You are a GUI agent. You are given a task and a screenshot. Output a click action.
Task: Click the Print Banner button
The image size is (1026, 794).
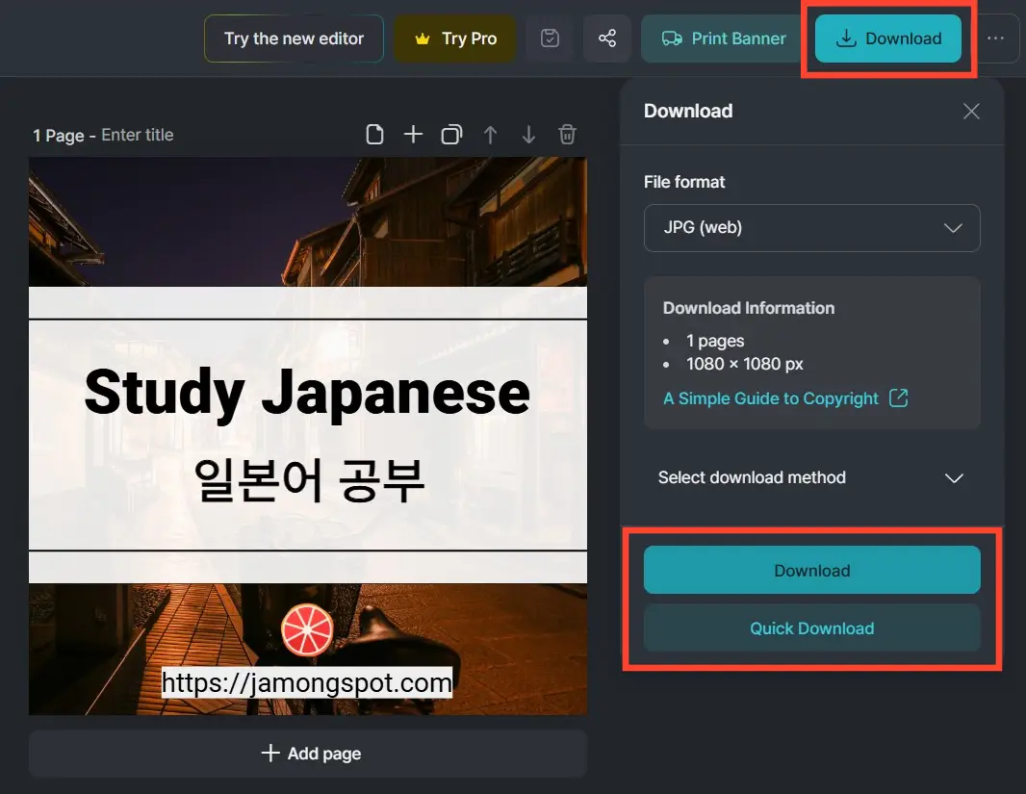coord(724,38)
